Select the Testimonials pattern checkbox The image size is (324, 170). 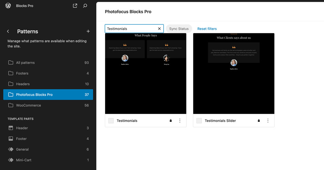tap(111, 121)
